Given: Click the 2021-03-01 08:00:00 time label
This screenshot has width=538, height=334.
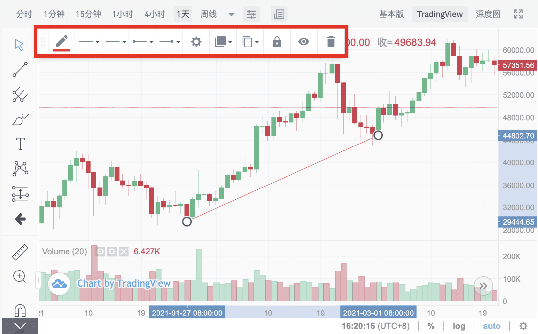Looking at the screenshot, I should pyautogui.click(x=379, y=313).
